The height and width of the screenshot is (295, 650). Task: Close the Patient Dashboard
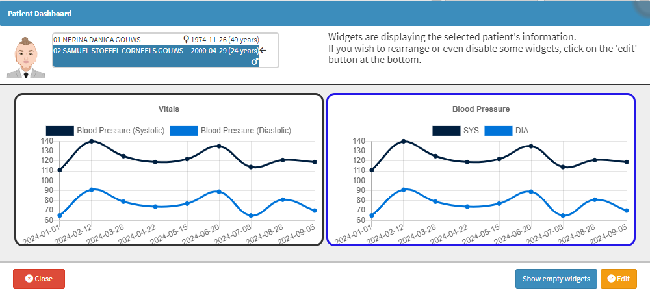click(39, 279)
